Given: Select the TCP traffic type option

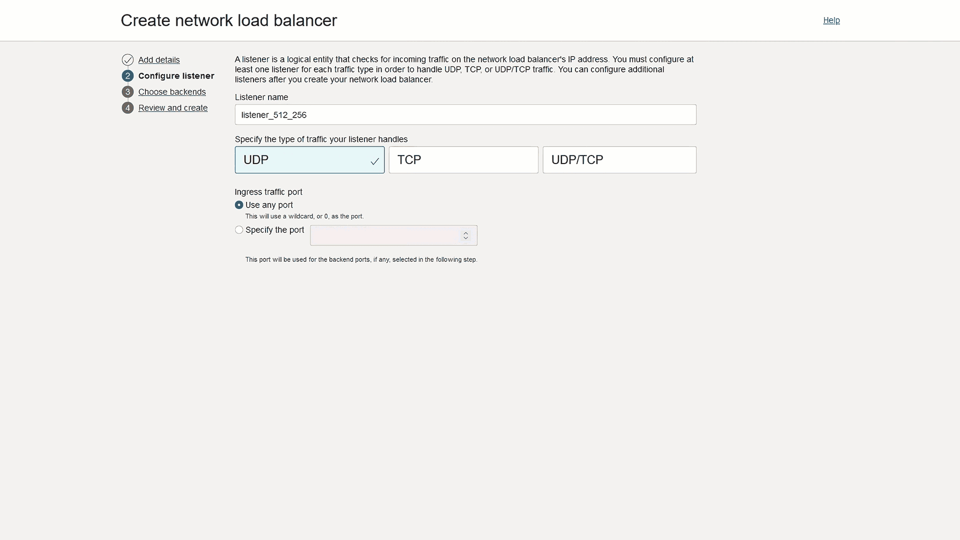Looking at the screenshot, I should [463, 159].
